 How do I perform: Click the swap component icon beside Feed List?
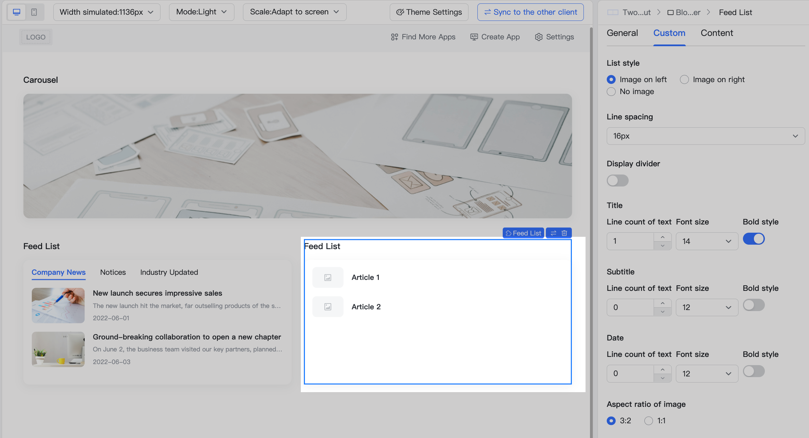point(553,233)
